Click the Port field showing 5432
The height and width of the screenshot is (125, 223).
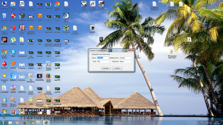click(103, 62)
